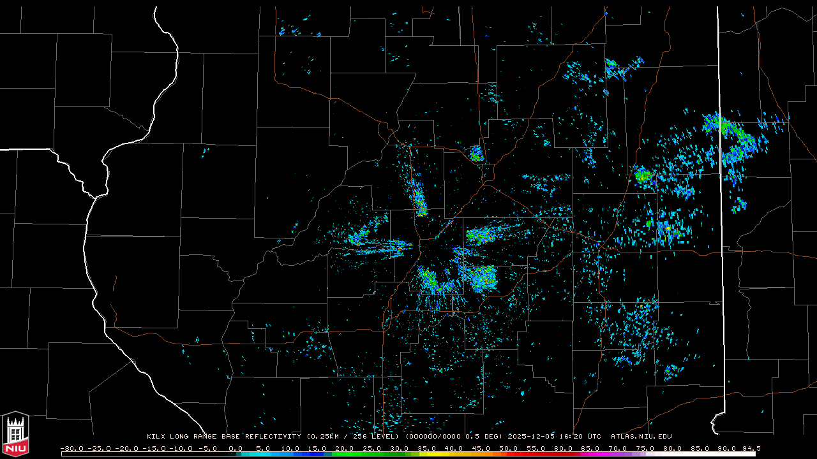Click the 5.0 dBZ label on the legend
Image resolution: width=817 pixels, height=459 pixels.
point(263,448)
